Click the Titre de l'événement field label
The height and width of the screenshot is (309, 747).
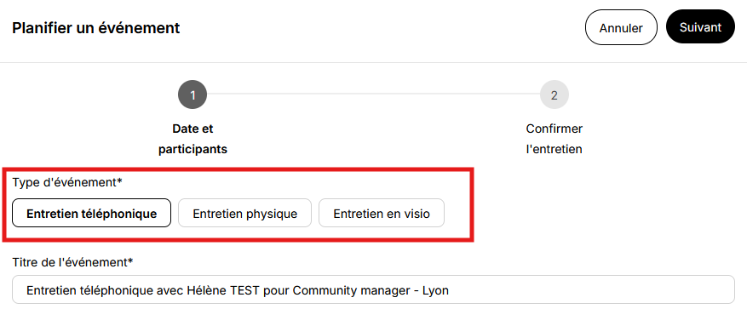click(x=72, y=262)
